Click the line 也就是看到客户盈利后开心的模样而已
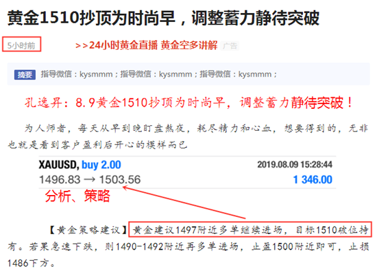Screen dimensions: 377x273 click(x=97, y=145)
